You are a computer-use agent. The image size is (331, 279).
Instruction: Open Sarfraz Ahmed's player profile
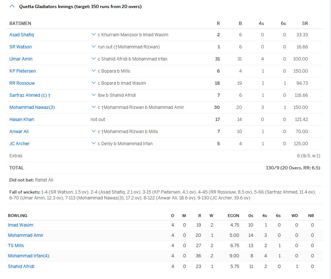(30, 95)
